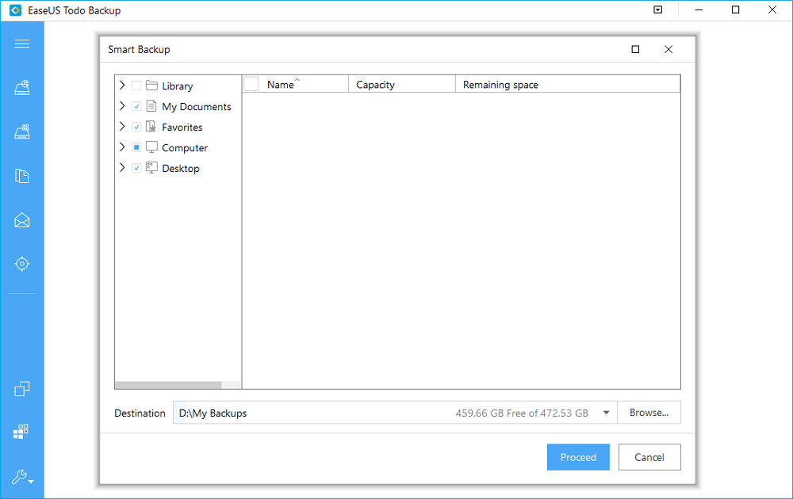793x499 pixels.
Task: Select the Desktop label
Action: [x=181, y=168]
